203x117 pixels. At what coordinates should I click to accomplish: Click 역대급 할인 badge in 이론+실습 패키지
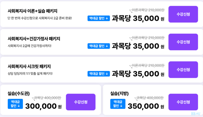(x=99, y=18)
